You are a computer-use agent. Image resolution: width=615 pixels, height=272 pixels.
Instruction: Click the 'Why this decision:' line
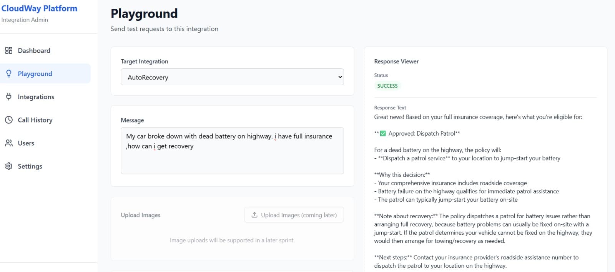point(402,175)
